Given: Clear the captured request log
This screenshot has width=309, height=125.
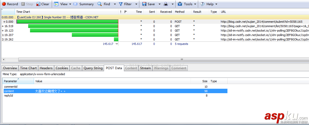Looking at the screenshot, I should (43, 4).
